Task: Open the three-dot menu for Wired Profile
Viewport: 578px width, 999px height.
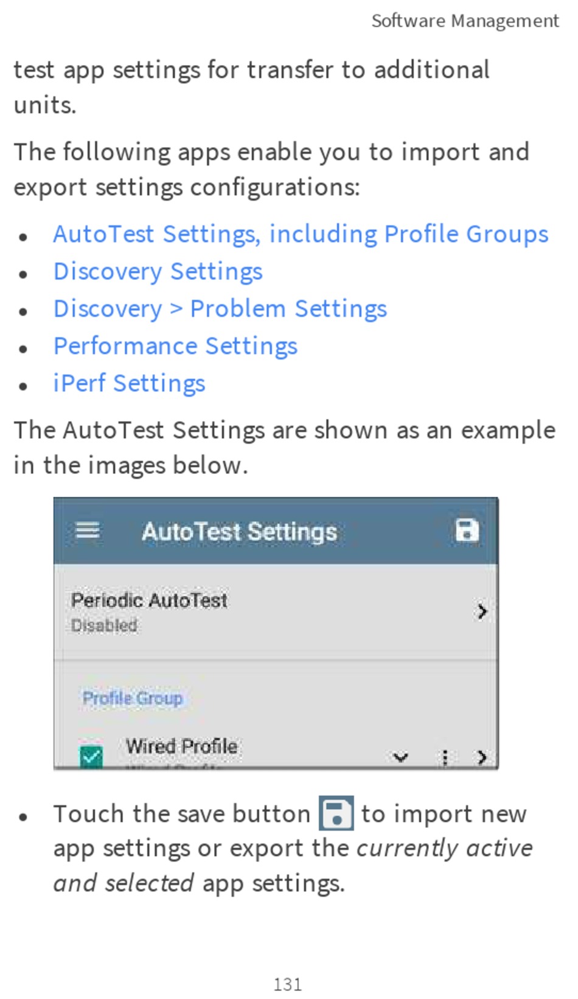Action: pos(445,757)
